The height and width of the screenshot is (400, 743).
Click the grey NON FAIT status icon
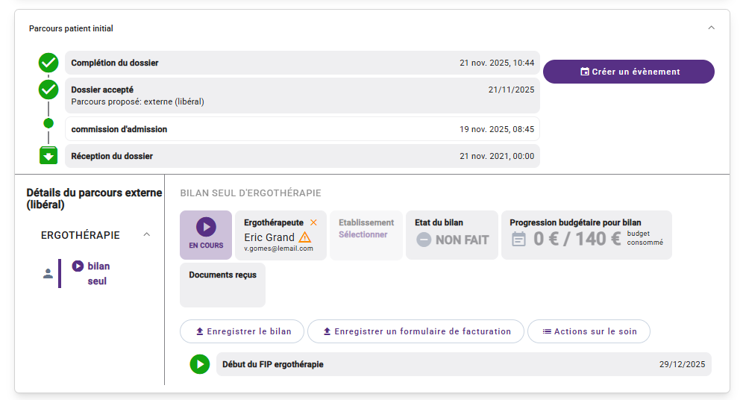click(x=424, y=240)
